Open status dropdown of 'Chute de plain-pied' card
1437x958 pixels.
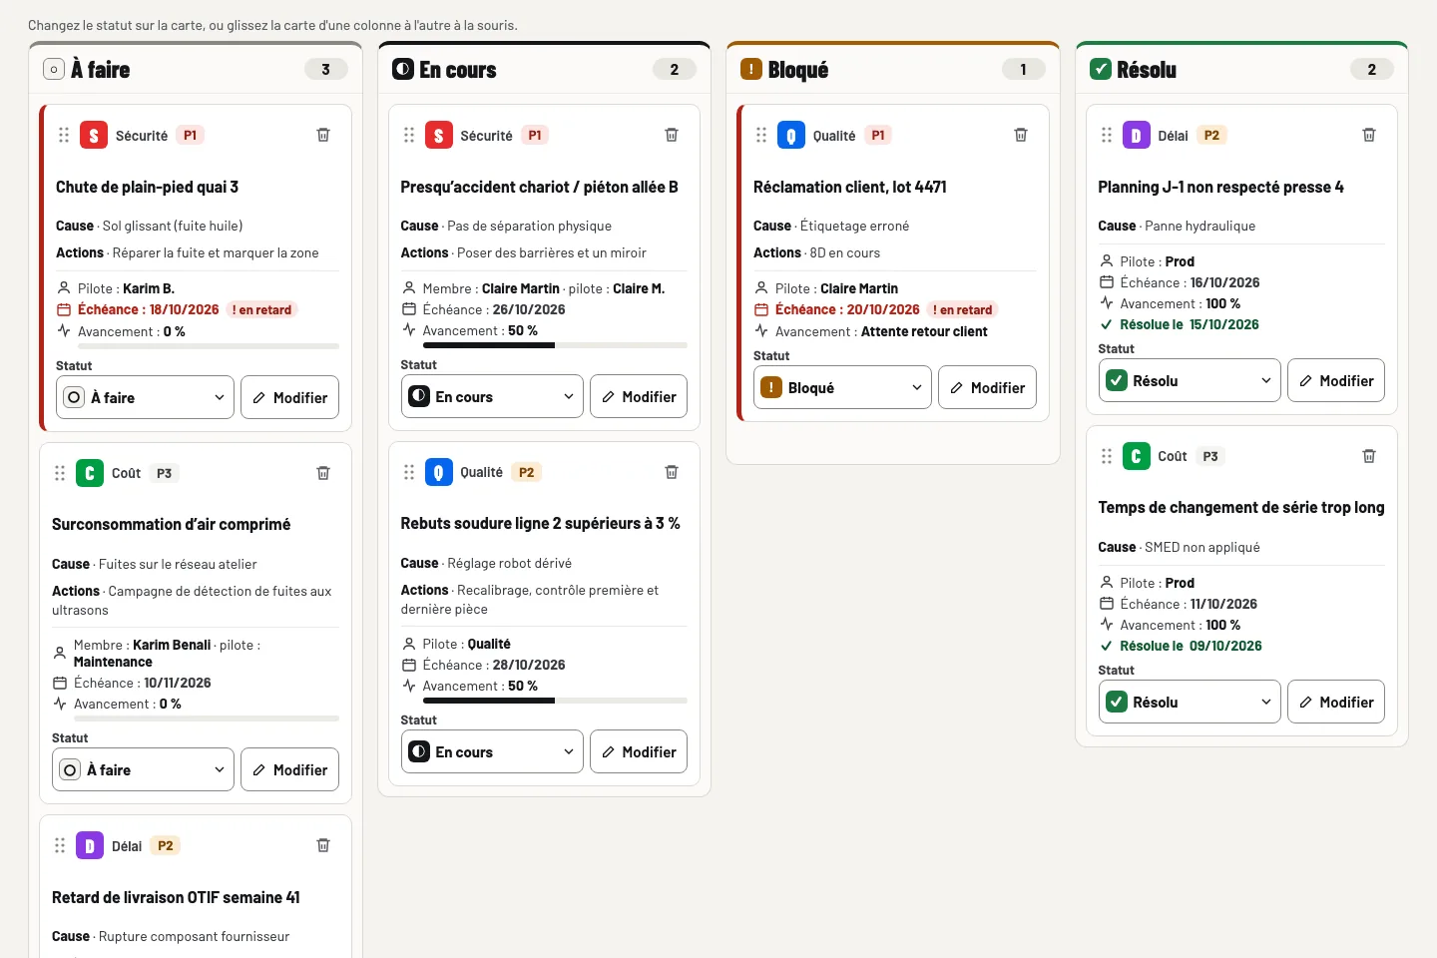[145, 397]
